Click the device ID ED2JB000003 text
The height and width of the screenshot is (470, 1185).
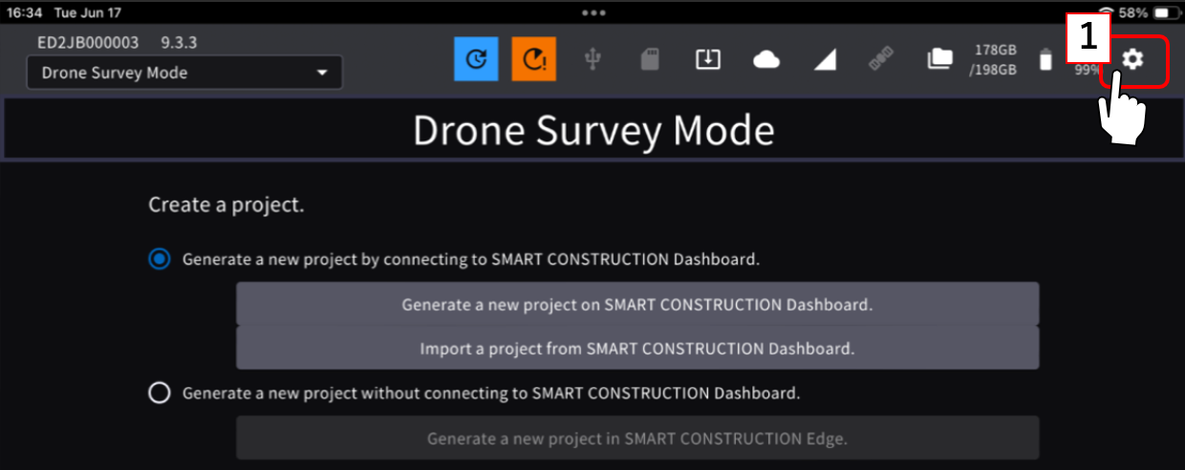(88, 43)
